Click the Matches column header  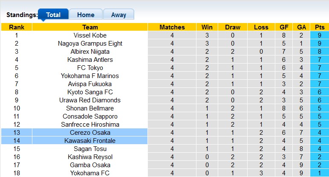pyautogui.click(x=172, y=27)
